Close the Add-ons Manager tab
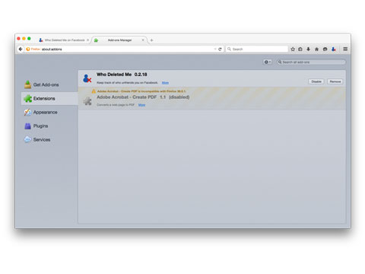365x274 pixels. [x=143, y=40]
